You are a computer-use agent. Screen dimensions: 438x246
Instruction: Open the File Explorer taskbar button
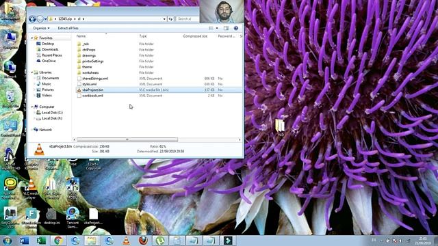92,241
